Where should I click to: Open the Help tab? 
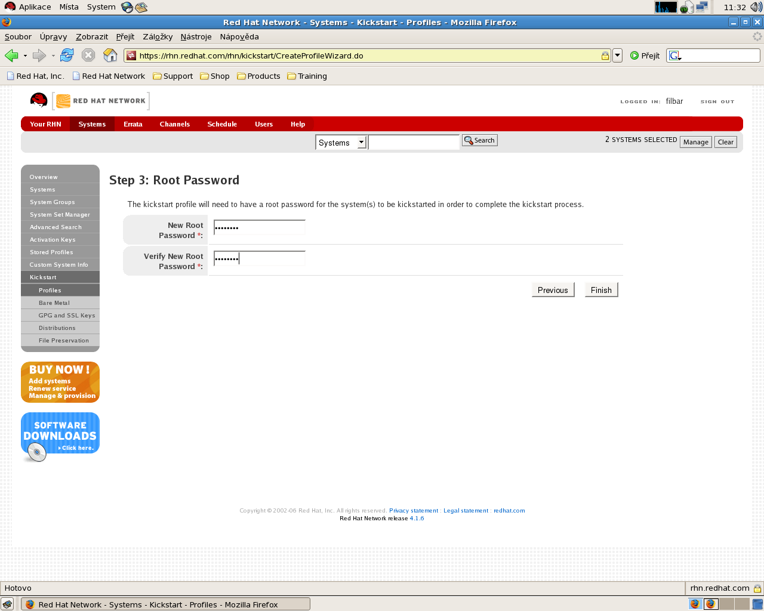coord(298,124)
